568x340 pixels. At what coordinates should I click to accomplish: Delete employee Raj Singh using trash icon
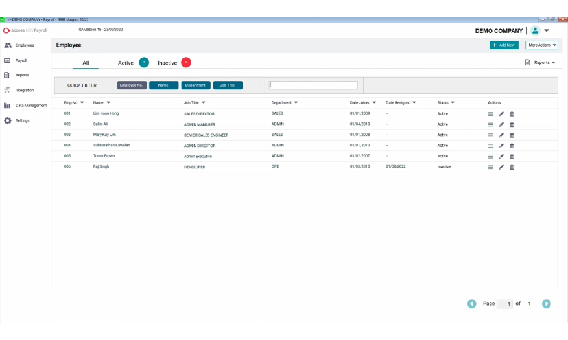pyautogui.click(x=512, y=167)
